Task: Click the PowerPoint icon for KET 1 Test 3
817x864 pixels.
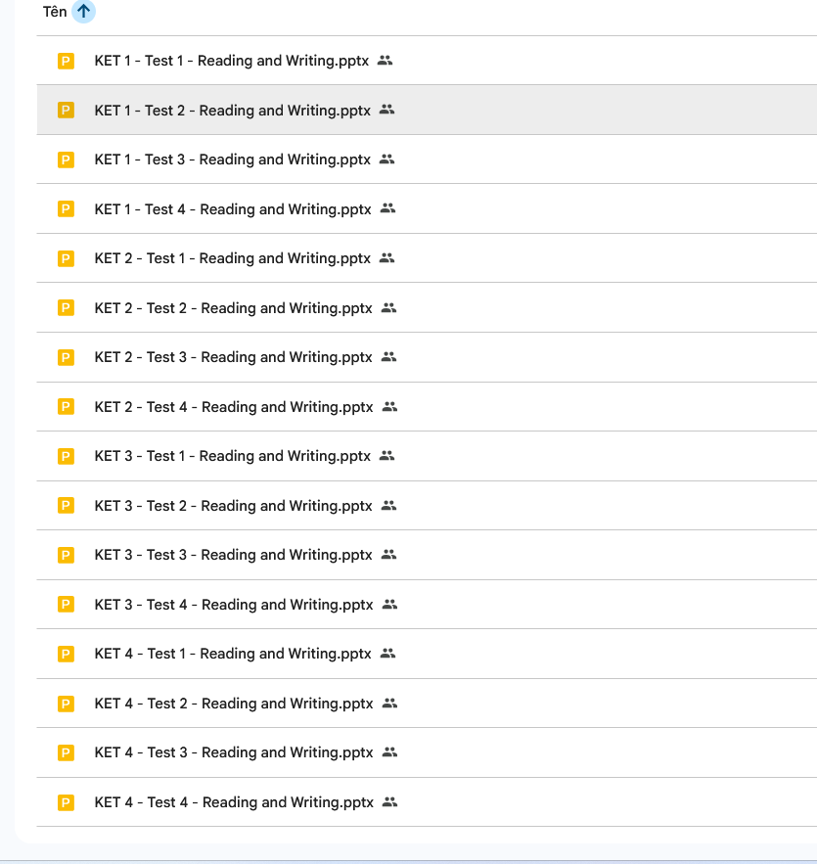Action: pyautogui.click(x=67, y=159)
